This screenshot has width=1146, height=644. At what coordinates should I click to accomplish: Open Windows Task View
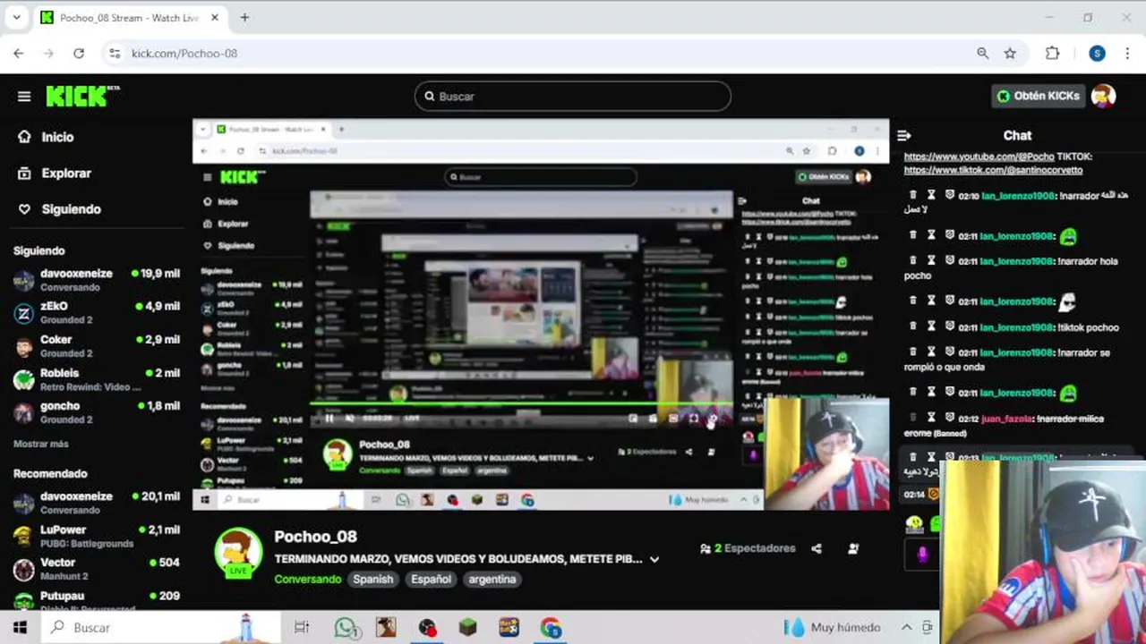coord(302,627)
